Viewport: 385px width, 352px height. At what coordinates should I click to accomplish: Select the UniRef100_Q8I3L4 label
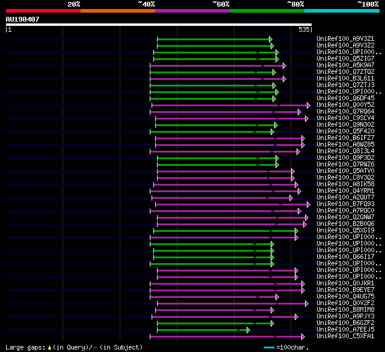click(x=345, y=151)
